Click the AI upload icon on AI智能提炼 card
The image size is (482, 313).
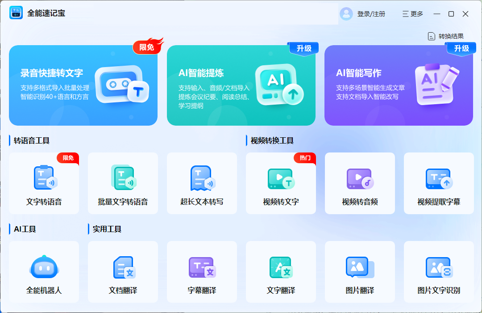tap(279, 85)
